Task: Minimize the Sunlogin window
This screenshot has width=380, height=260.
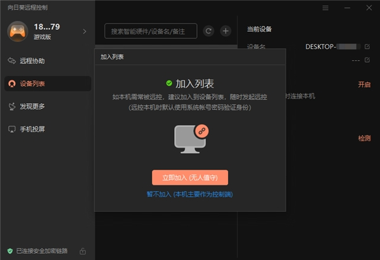Action: pos(347,8)
